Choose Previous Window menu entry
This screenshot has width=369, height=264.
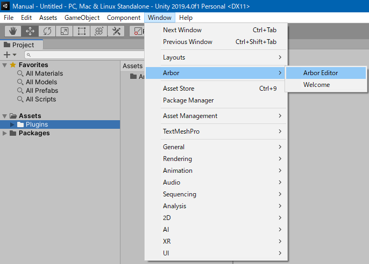pos(216,42)
